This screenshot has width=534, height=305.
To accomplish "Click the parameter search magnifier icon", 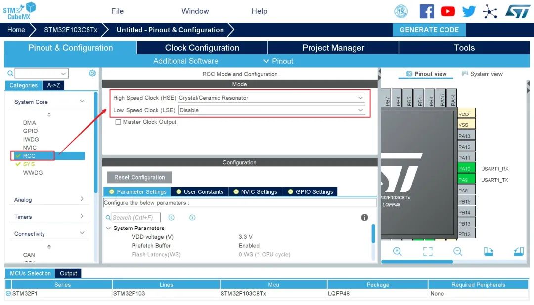I will (x=108, y=217).
